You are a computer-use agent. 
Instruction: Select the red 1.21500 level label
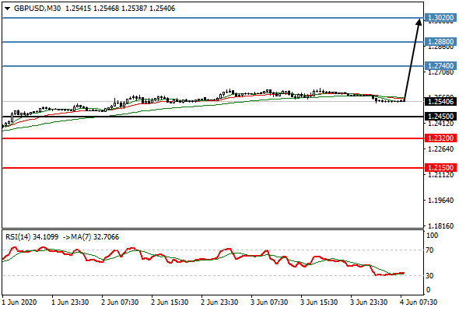(440, 168)
